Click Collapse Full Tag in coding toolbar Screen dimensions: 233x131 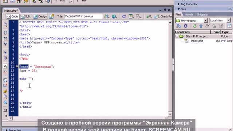(x=5, y=33)
